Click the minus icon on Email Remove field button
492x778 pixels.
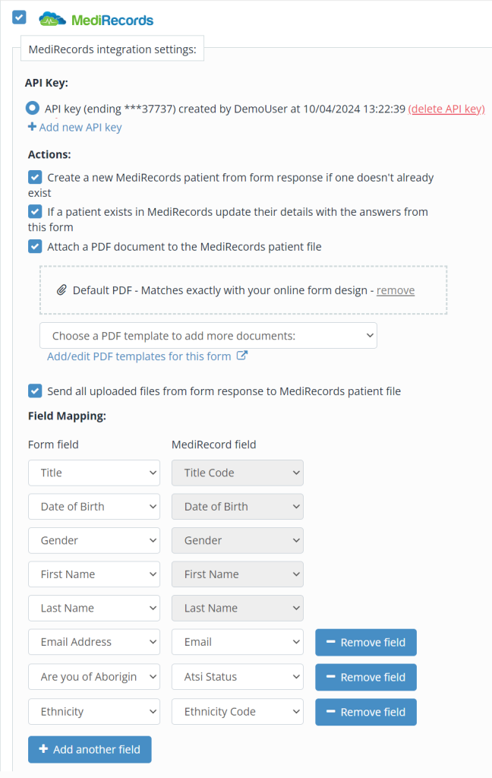click(331, 642)
